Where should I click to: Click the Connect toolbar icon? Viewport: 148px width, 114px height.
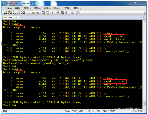(x=6, y=13)
